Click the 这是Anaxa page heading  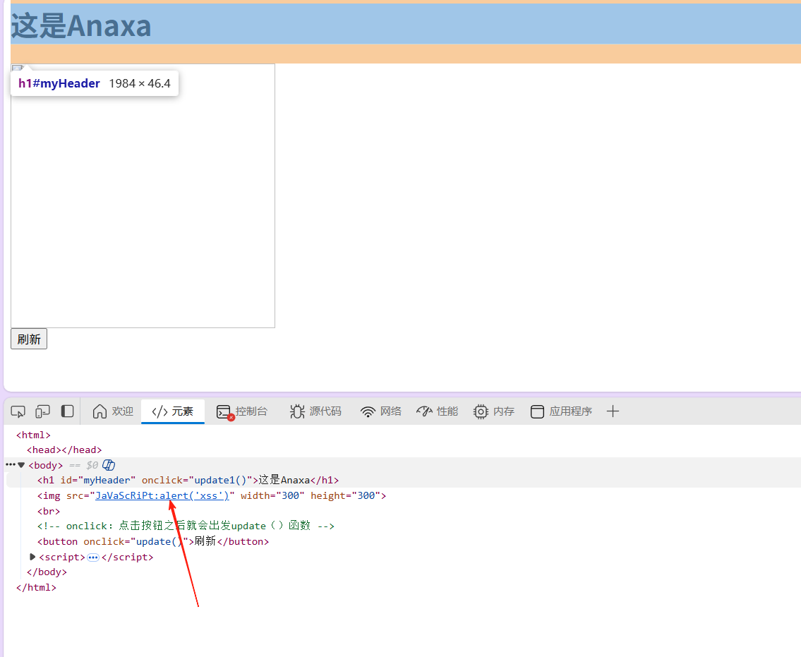[80, 25]
